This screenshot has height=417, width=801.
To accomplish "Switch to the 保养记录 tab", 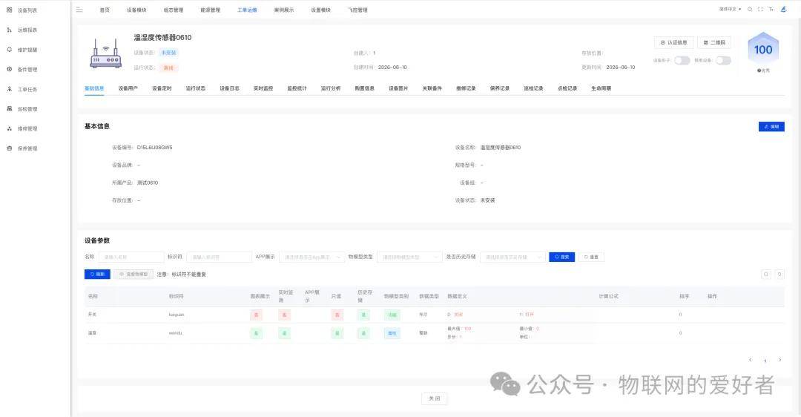I will [x=500, y=88].
